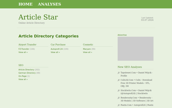Click the grey advertisement banner
This screenshot has height=108, width=172.
click(136, 49)
